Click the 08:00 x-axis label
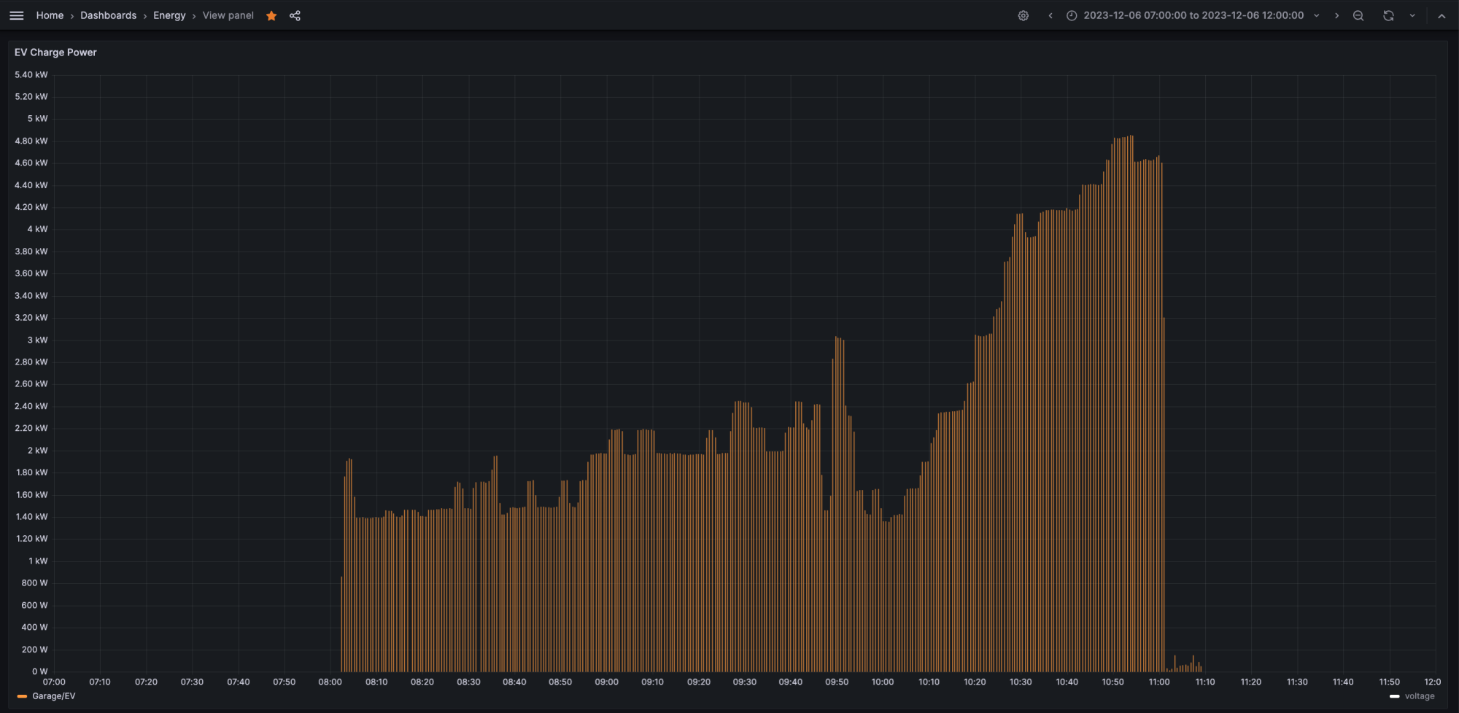This screenshot has height=713, width=1459. [330, 682]
